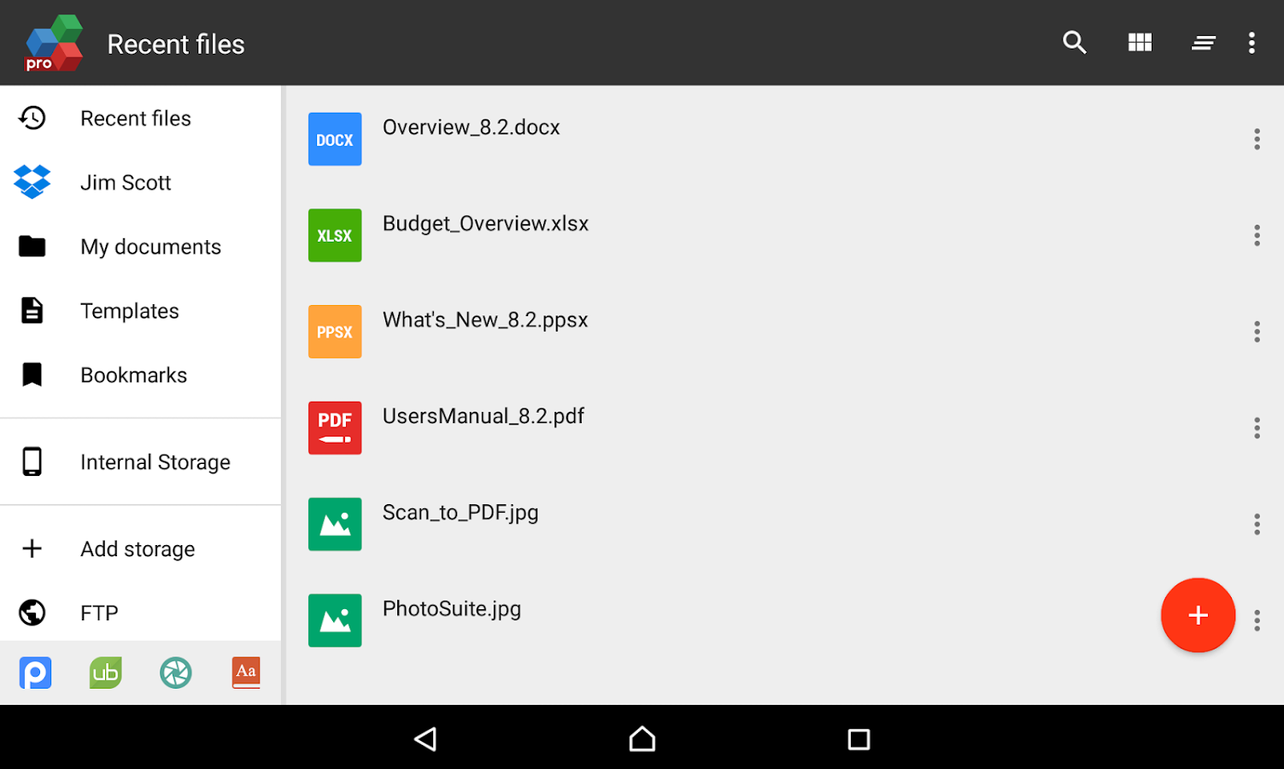This screenshot has width=1284, height=769.
Task: Tap Android back navigation button
Action: pos(425,739)
